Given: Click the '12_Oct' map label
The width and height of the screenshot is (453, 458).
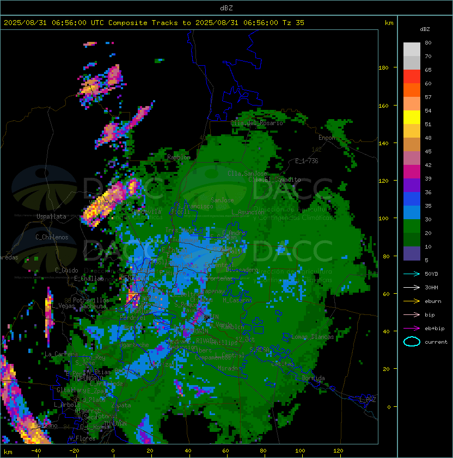Looking at the screenshot, I should point(245,339).
